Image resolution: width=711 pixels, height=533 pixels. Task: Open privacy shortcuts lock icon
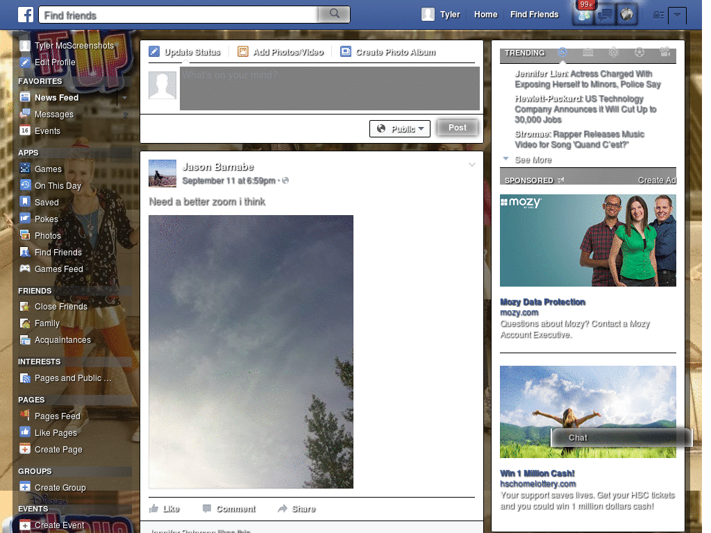(x=658, y=15)
